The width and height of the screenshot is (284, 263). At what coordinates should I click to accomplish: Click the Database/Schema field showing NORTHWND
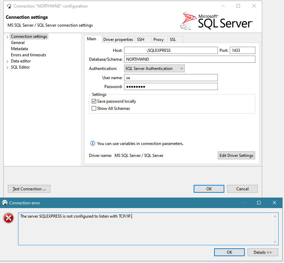click(x=190, y=59)
